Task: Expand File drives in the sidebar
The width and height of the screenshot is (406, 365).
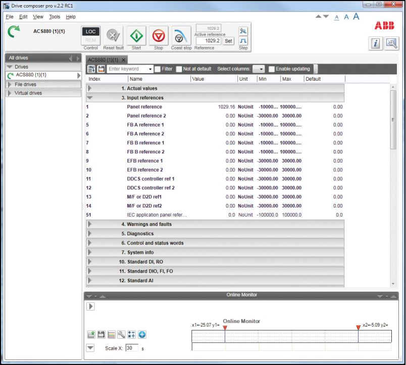Action: 10,84
